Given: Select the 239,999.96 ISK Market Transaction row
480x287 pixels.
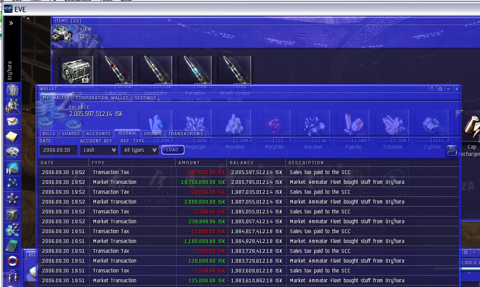Looking at the screenshot, I should tap(248, 221).
